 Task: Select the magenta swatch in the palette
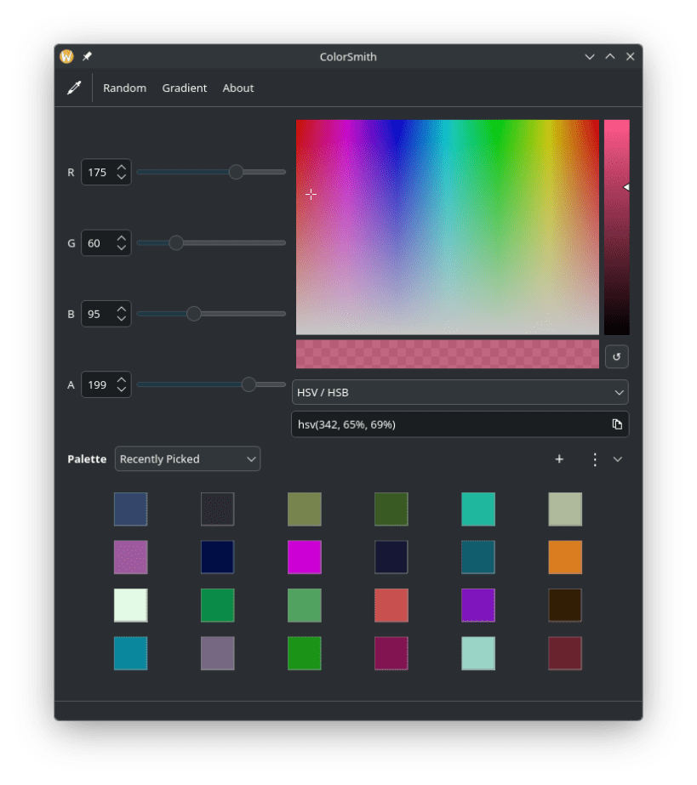coord(304,557)
